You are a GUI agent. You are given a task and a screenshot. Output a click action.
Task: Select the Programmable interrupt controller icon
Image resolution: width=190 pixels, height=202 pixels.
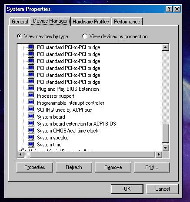(31, 103)
